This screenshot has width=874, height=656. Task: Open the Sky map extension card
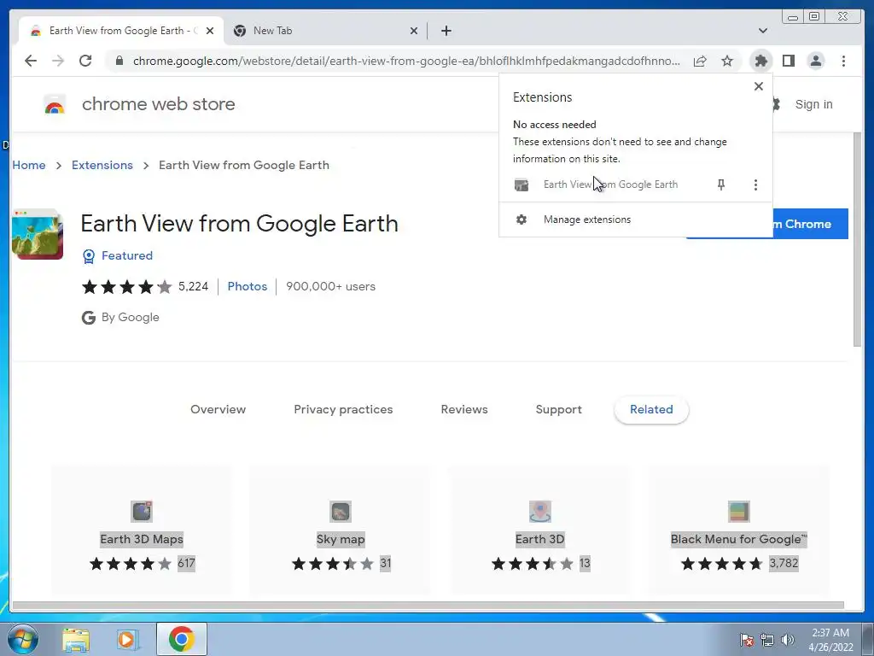click(x=340, y=531)
